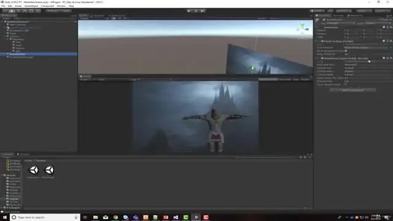Image resolution: width=393 pixels, height=221 pixels.
Task: Toggle the Event System component enabled checkbox
Action: tap(322, 41)
